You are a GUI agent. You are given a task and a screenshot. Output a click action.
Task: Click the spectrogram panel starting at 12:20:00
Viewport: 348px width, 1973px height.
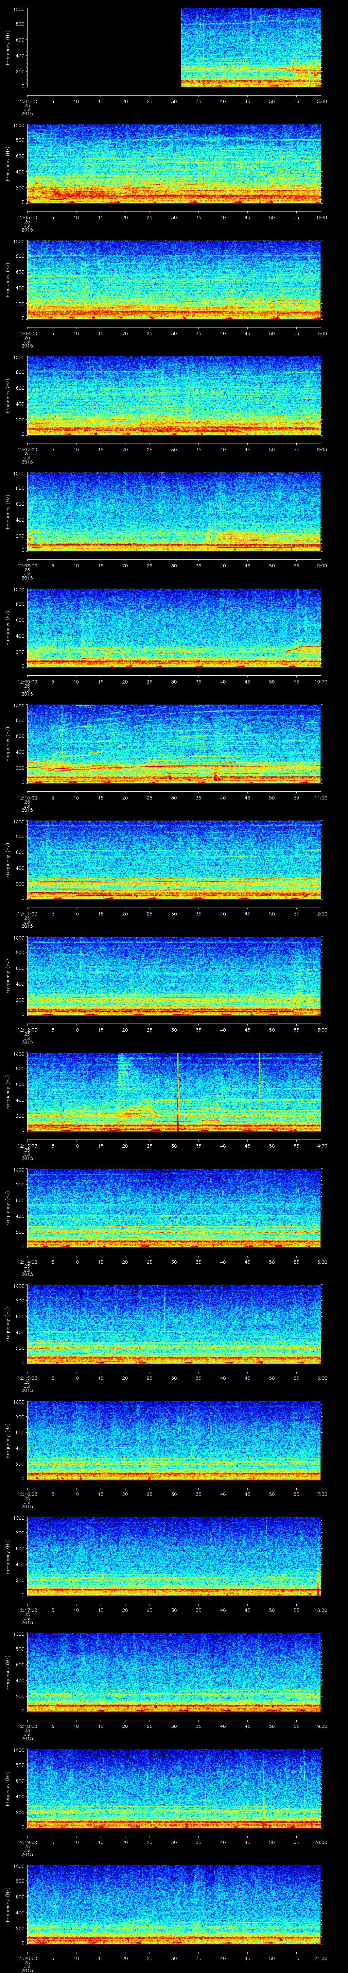[x=174, y=1904]
